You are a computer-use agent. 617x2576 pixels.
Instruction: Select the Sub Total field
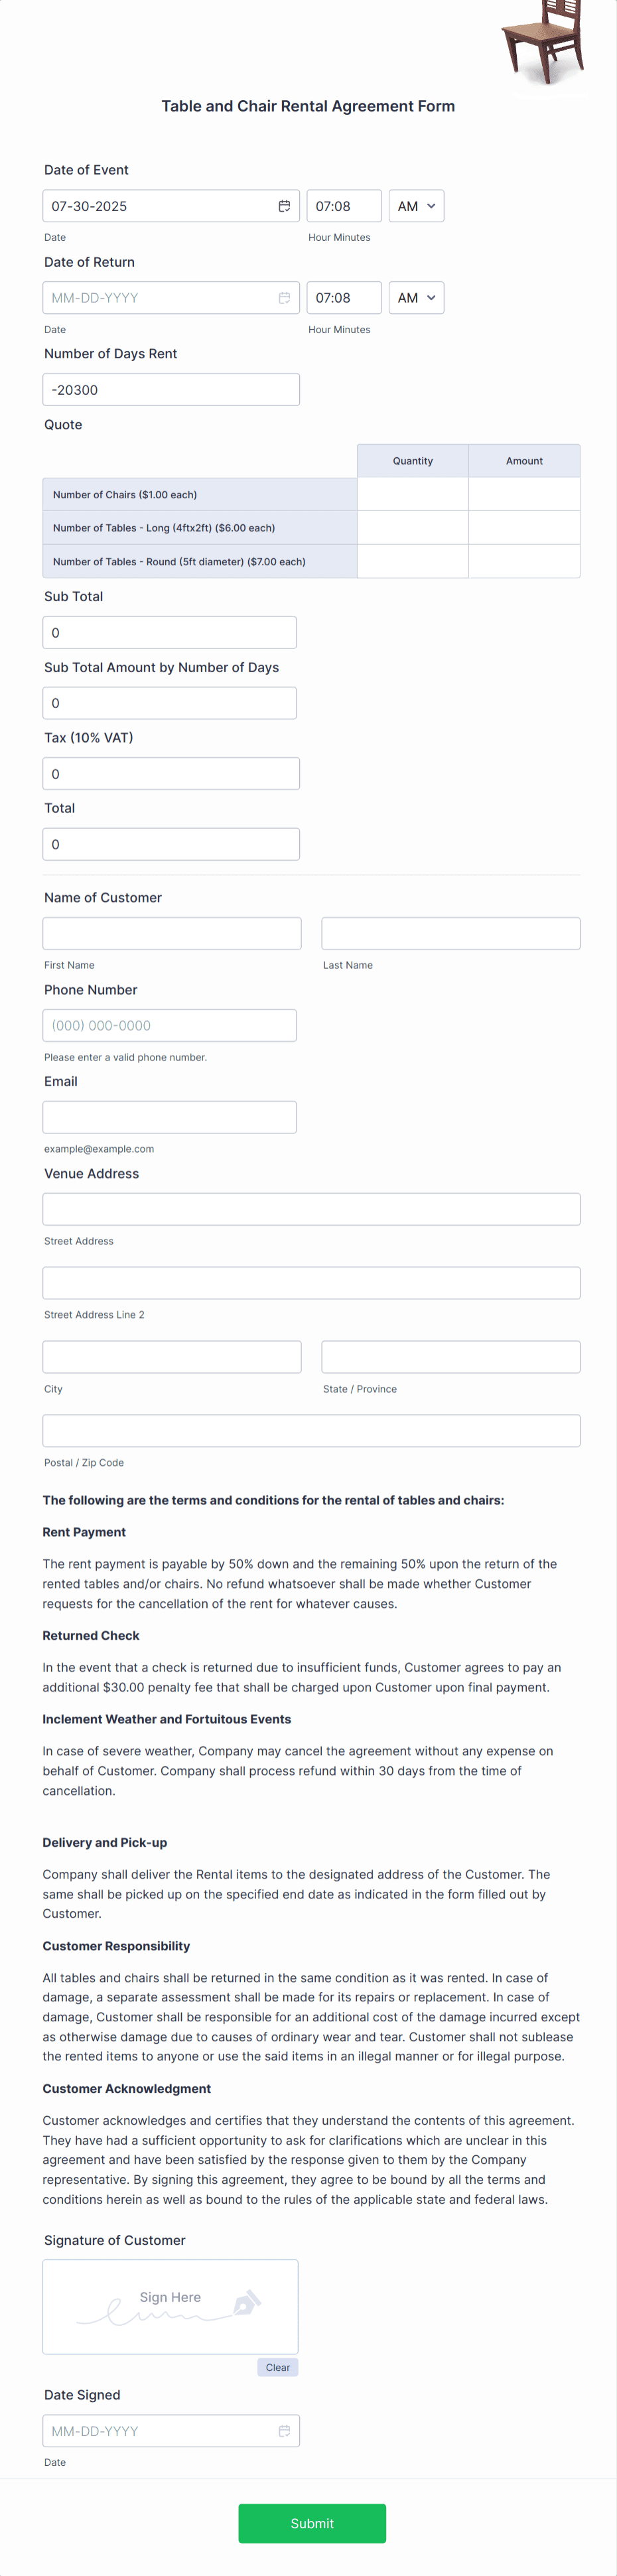(169, 632)
